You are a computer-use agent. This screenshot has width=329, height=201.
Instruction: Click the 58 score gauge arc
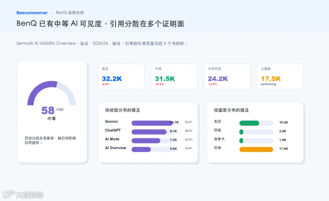[52, 93]
